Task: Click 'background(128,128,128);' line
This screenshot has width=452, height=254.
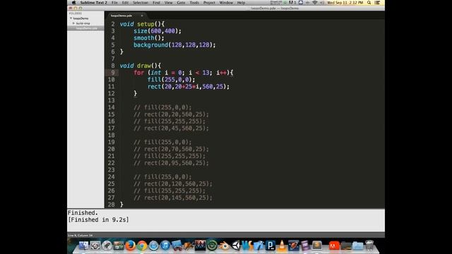Action: coord(174,45)
